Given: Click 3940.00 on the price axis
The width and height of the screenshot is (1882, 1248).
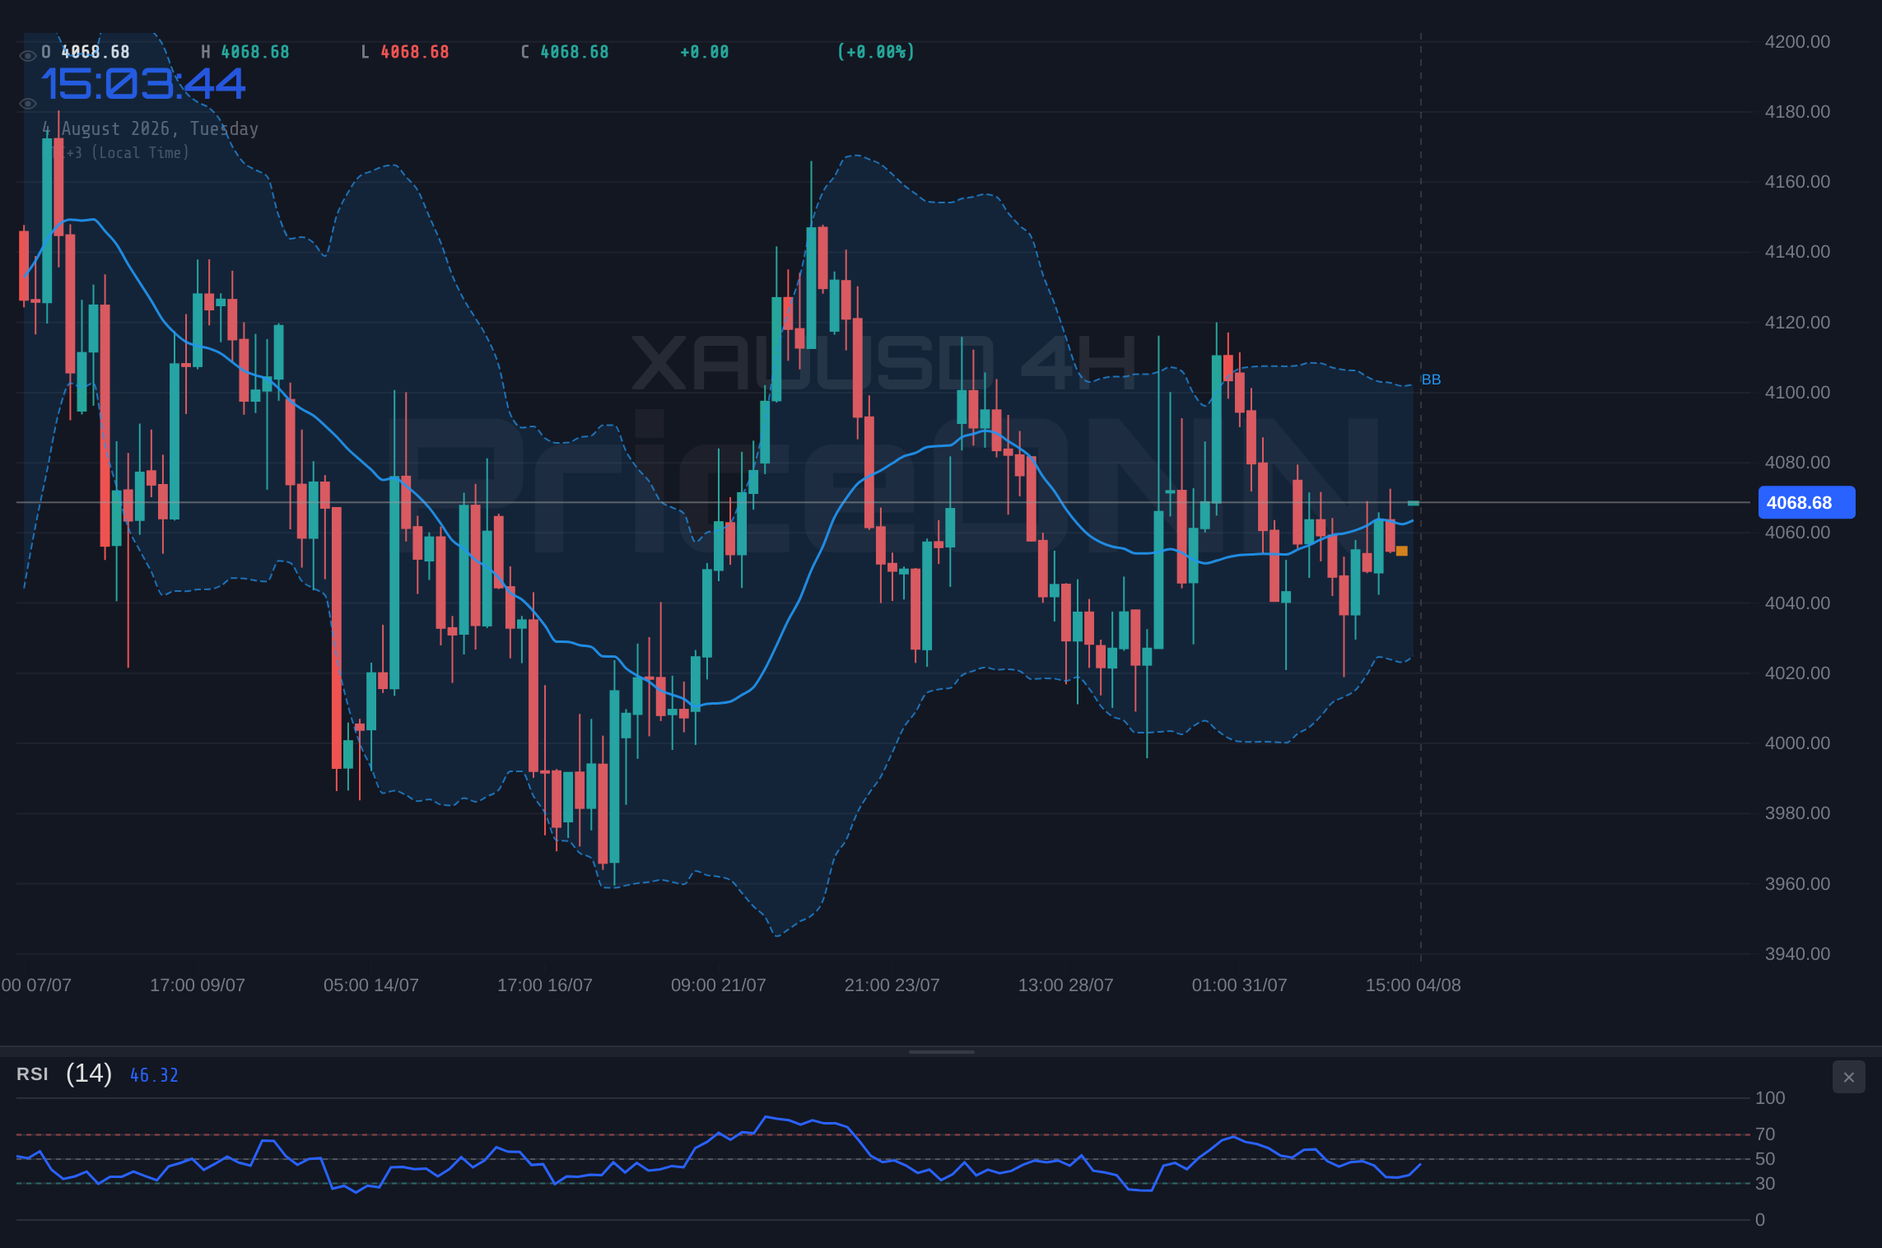Looking at the screenshot, I should pos(1797,954).
